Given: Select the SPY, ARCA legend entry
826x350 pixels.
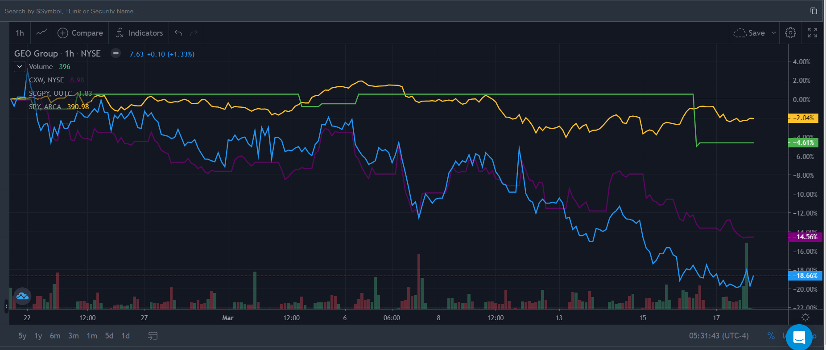Looking at the screenshot, I should point(45,107).
